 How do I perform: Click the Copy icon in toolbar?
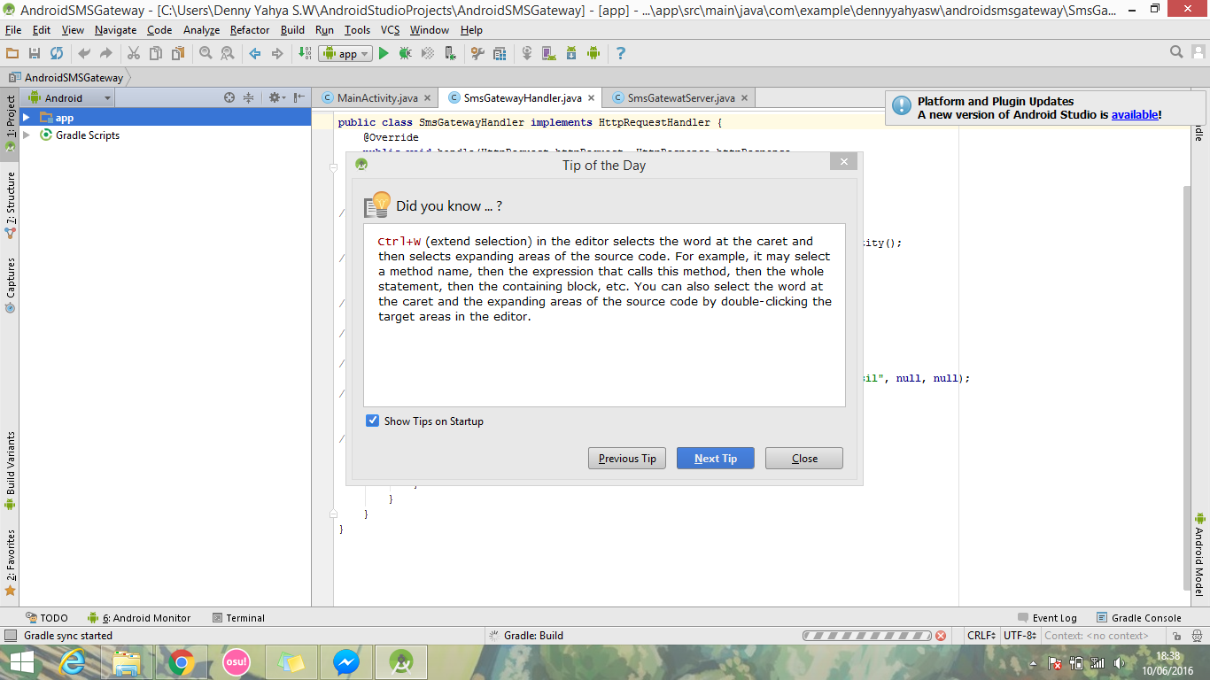pyautogui.click(x=156, y=53)
